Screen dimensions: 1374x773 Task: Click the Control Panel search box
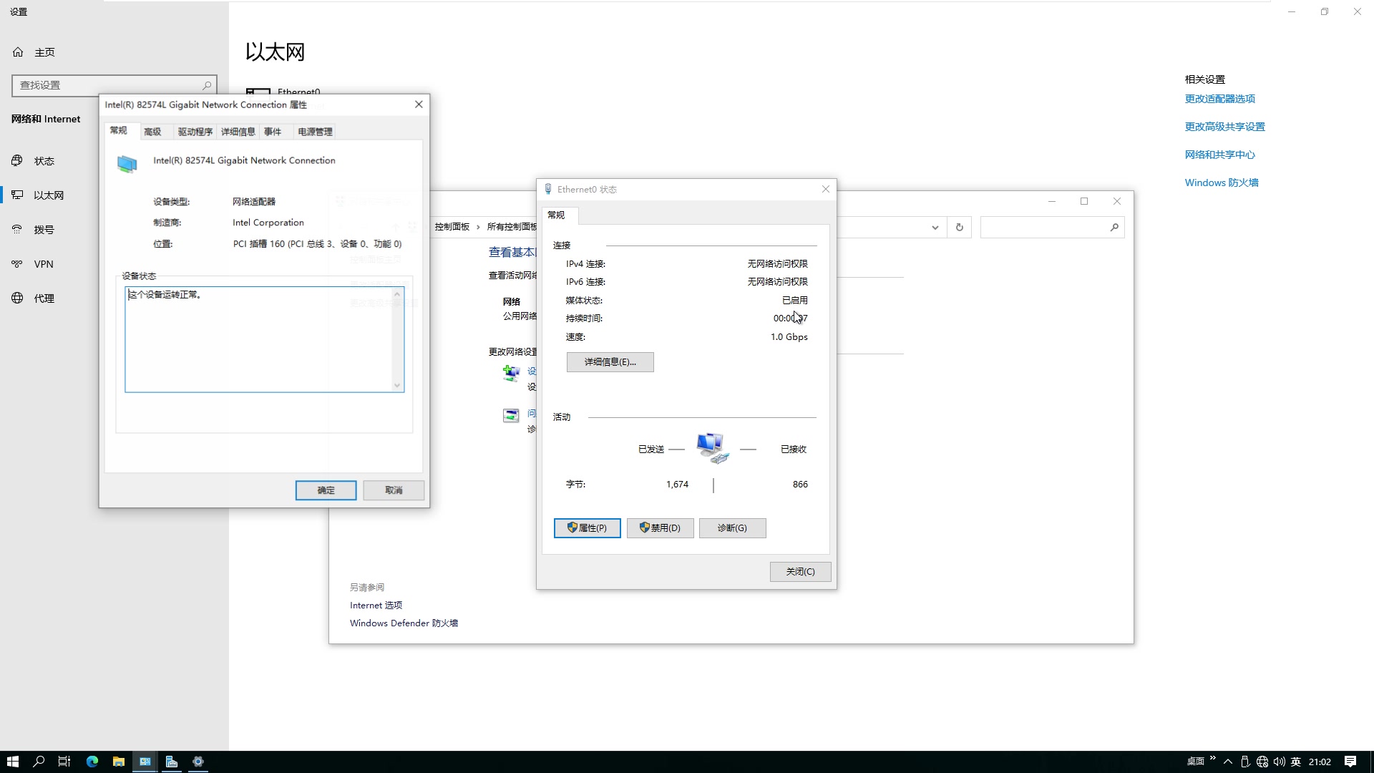[x=1052, y=228]
